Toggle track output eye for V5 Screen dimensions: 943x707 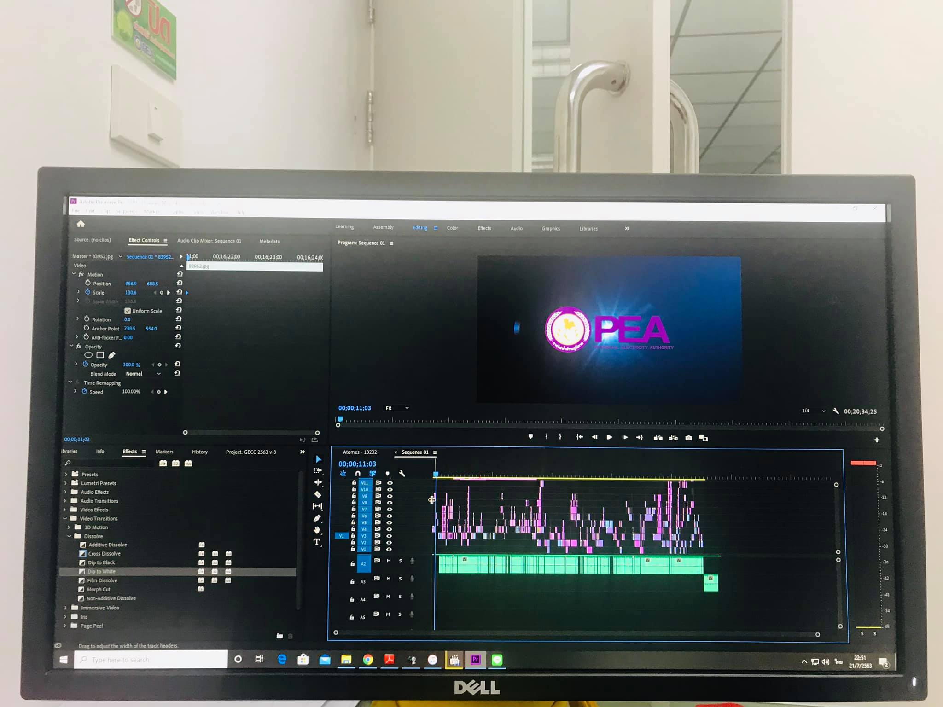(x=390, y=522)
